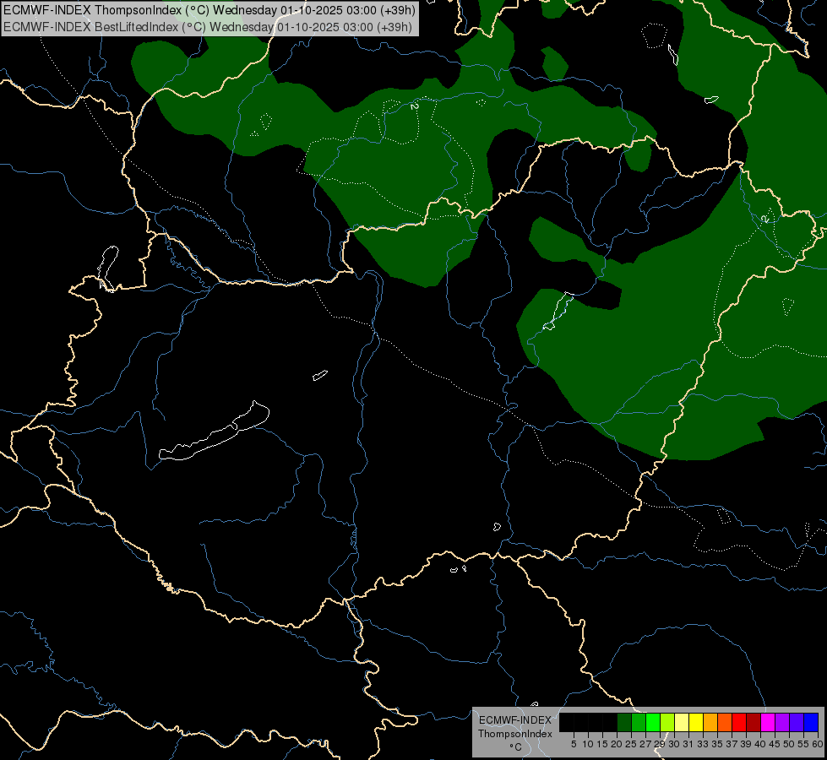The image size is (827, 760).
Task: Pick the orange-red 35–37 legend swatch
Action: (x=725, y=722)
